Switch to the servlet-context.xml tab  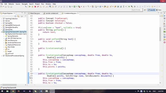point(52,13)
